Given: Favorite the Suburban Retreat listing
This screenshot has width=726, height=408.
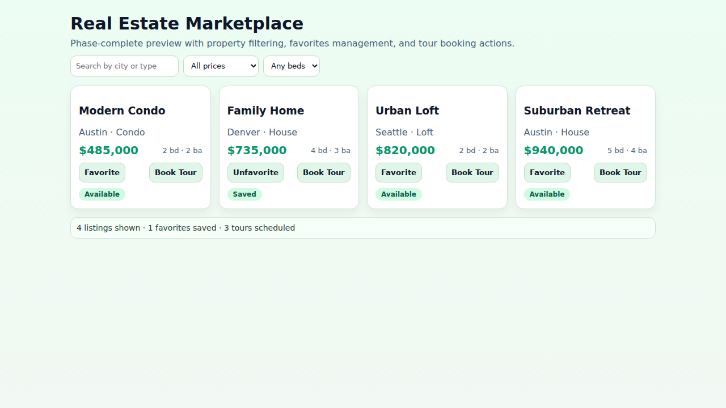Looking at the screenshot, I should coord(547,172).
